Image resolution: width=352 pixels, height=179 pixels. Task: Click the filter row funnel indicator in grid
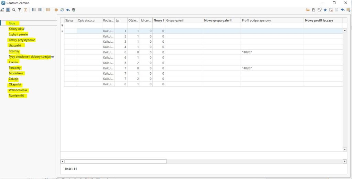click(x=62, y=25)
